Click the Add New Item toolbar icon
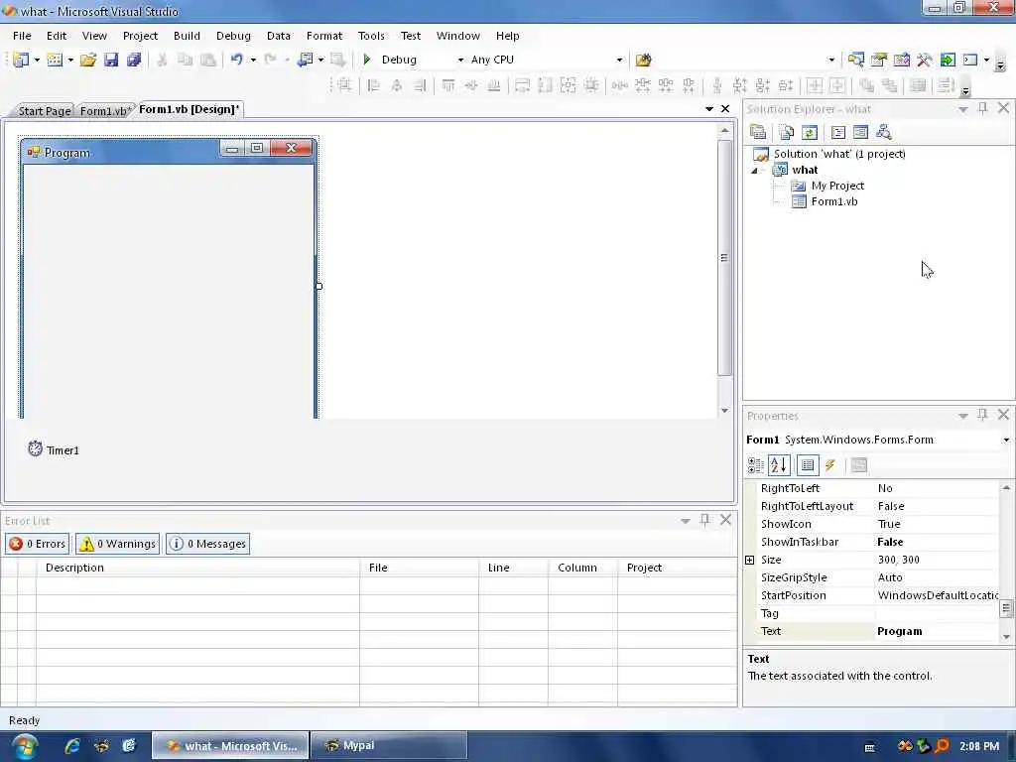Screen dimensions: 1016x762 coord(55,60)
